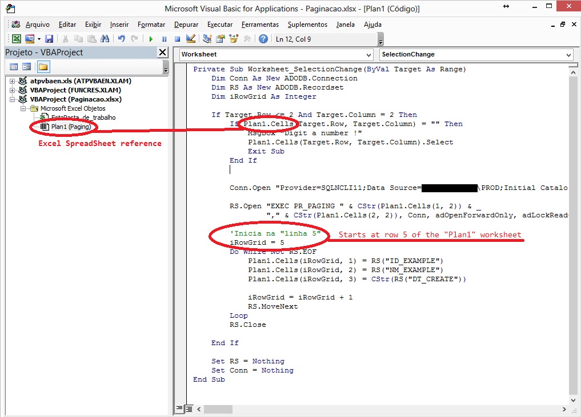The width and height of the screenshot is (581, 417).
Task: Click the Save floppy disk icon
Action: click(x=49, y=39)
